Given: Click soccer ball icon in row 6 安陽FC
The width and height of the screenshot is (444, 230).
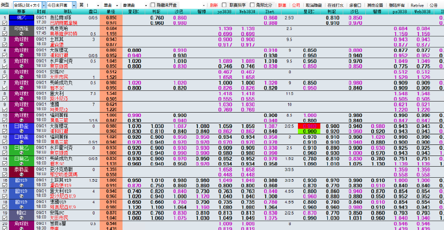Looking at the screenshot, I should click(21, 77).
